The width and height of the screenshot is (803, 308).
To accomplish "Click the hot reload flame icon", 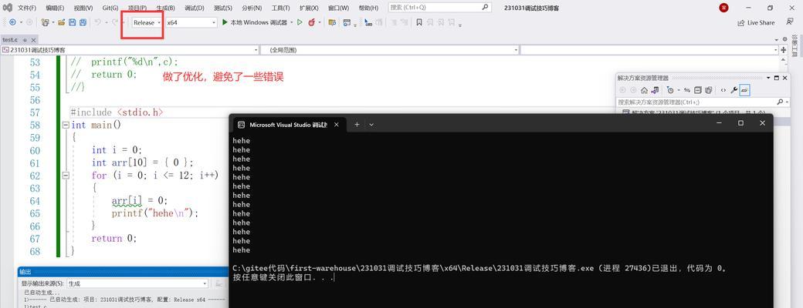I will (x=311, y=22).
